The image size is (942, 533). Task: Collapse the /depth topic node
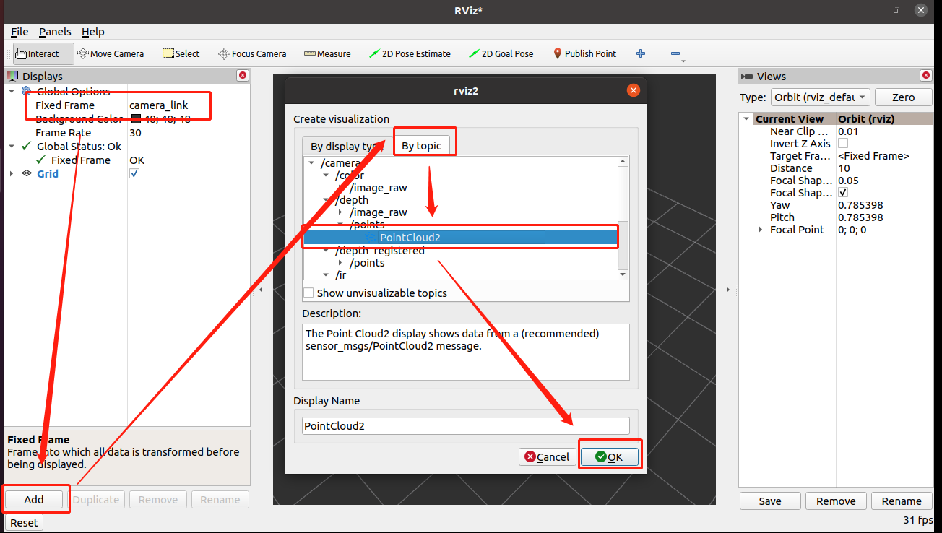click(326, 200)
